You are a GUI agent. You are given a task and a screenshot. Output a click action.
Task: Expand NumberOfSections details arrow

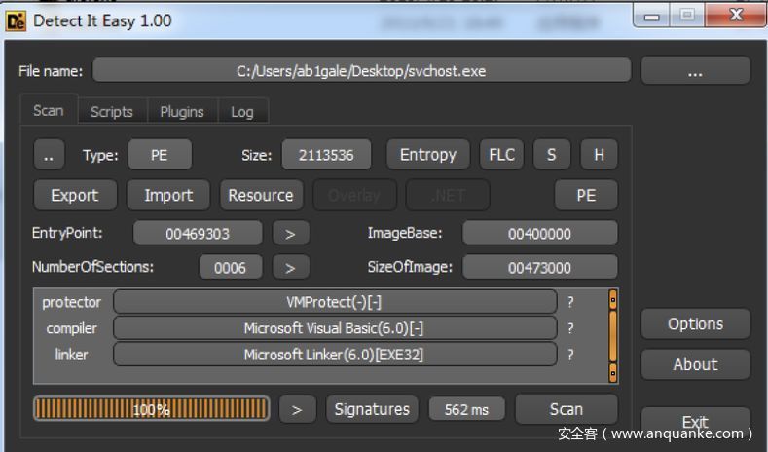coord(290,268)
